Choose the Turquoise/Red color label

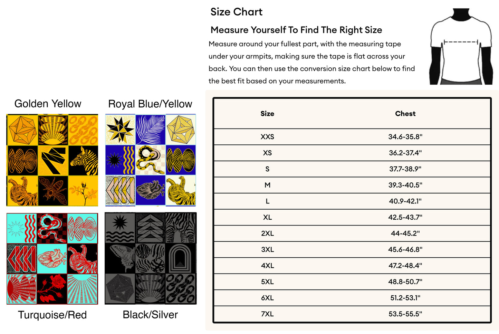pos(52,315)
